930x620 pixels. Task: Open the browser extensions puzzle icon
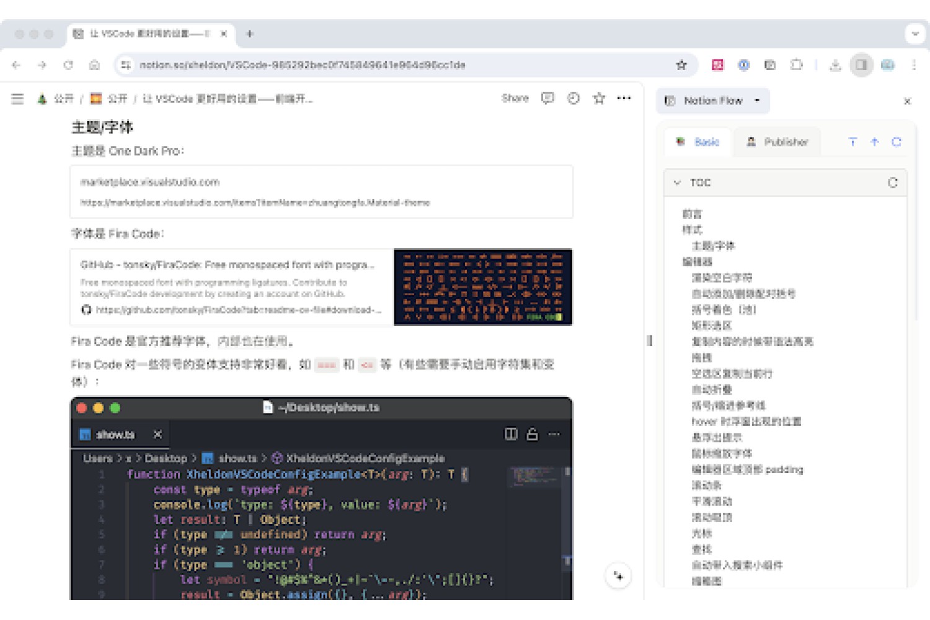[x=797, y=65]
